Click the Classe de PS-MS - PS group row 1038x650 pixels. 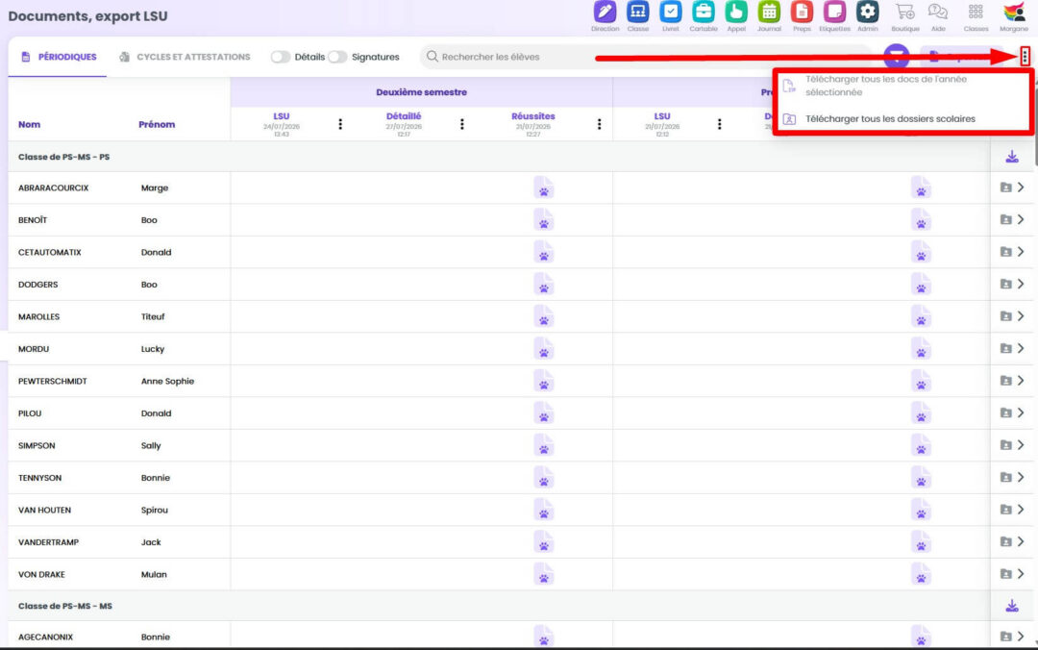[x=499, y=157]
